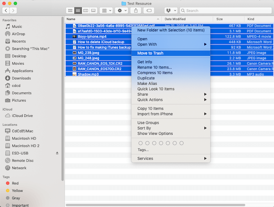This screenshot has width=274, height=207.
Task: Choose Make Alias in context menu
Action: [x=171, y=84]
